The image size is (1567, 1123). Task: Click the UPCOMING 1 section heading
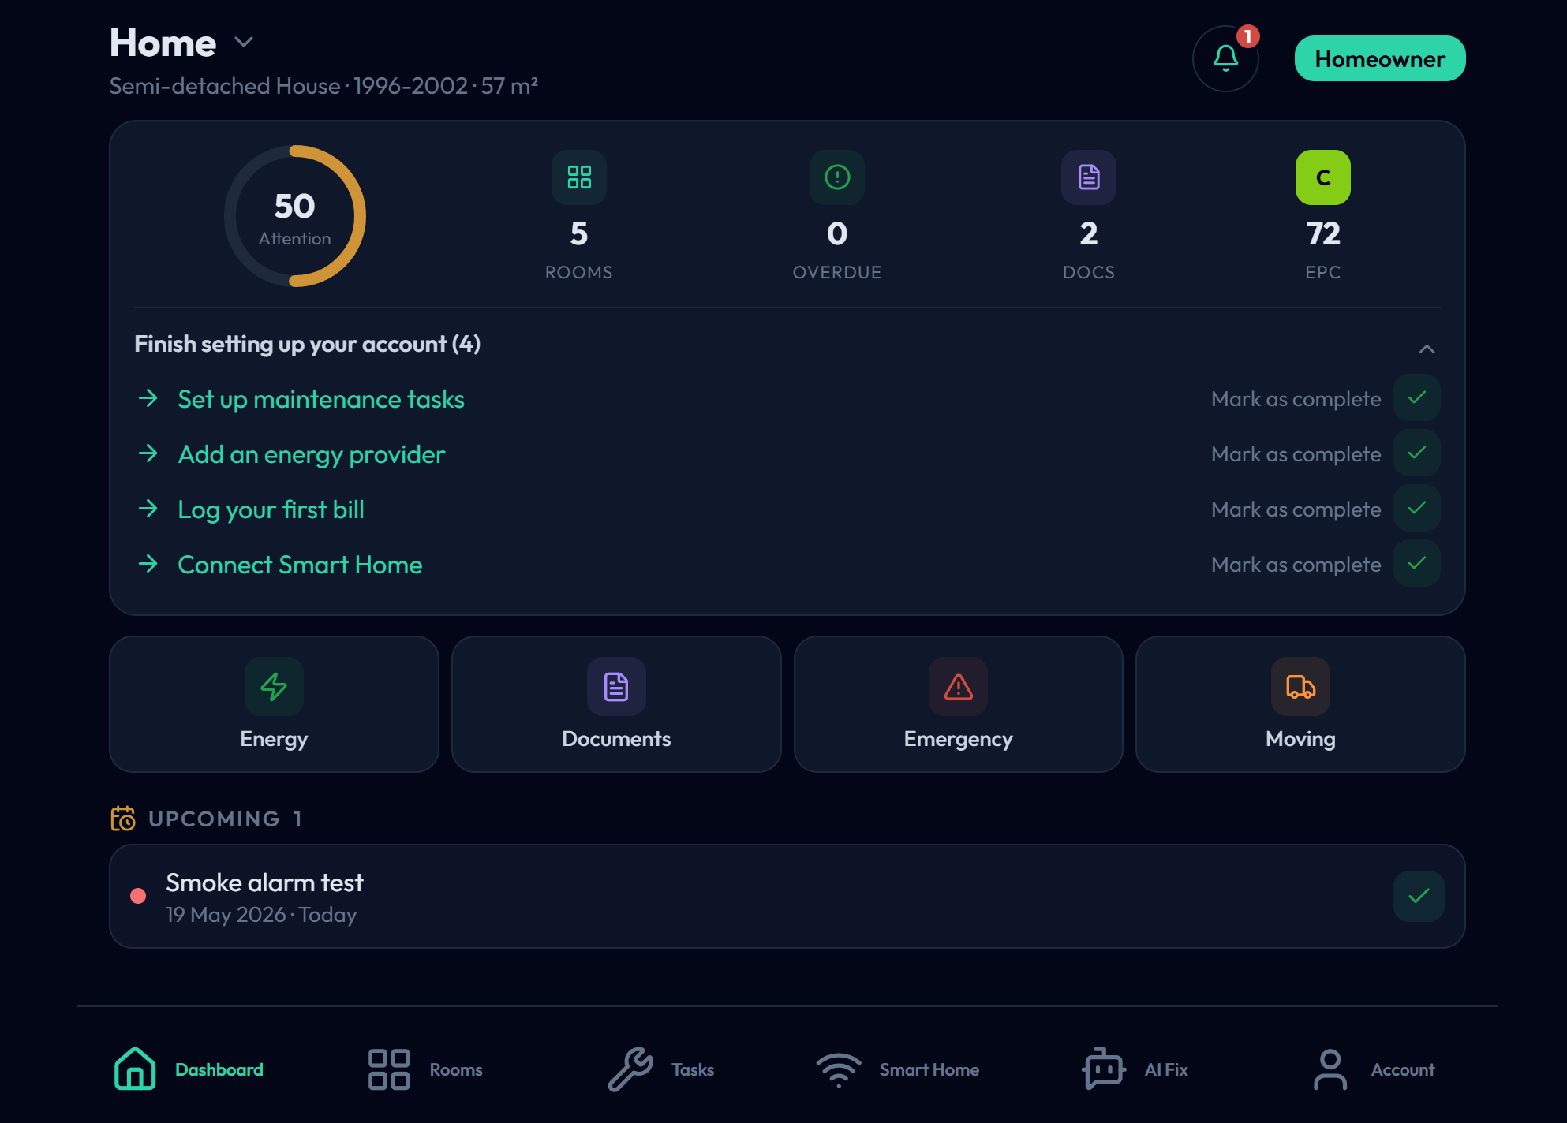(x=226, y=819)
